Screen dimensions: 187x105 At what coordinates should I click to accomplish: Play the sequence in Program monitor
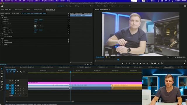141,63
